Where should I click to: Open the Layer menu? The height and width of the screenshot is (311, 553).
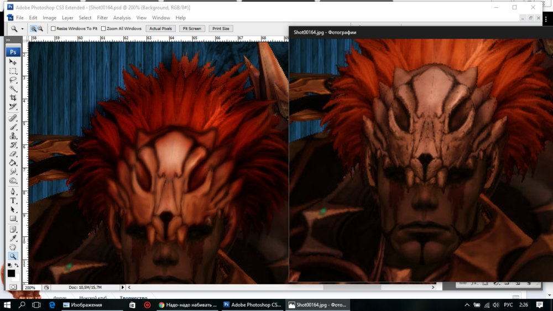click(x=67, y=18)
